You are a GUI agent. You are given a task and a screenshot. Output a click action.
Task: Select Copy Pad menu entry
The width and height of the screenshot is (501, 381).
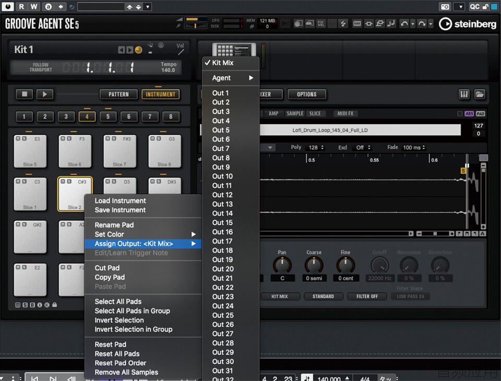[143, 278]
